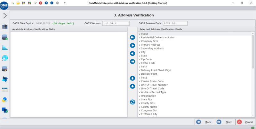Open a project with the yellow folder icon
This screenshot has height=129, width=256.
[18, 3]
